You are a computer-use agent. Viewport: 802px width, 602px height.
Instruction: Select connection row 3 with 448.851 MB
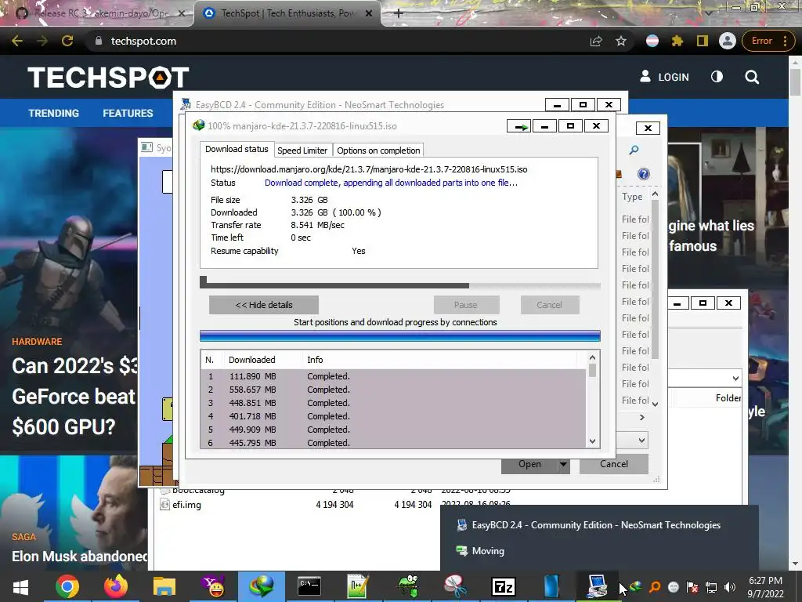[x=393, y=403]
